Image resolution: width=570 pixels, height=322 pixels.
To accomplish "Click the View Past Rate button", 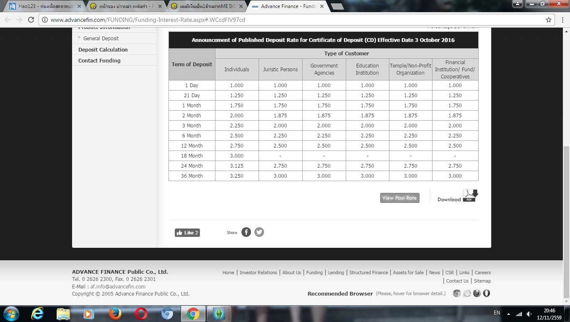I will [x=399, y=198].
